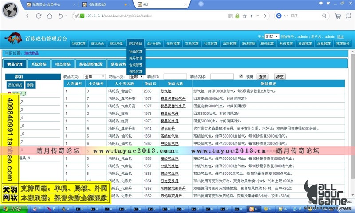Switch to the 系统套装 tab
The width and height of the screenshot is (355, 213).
click(39, 64)
